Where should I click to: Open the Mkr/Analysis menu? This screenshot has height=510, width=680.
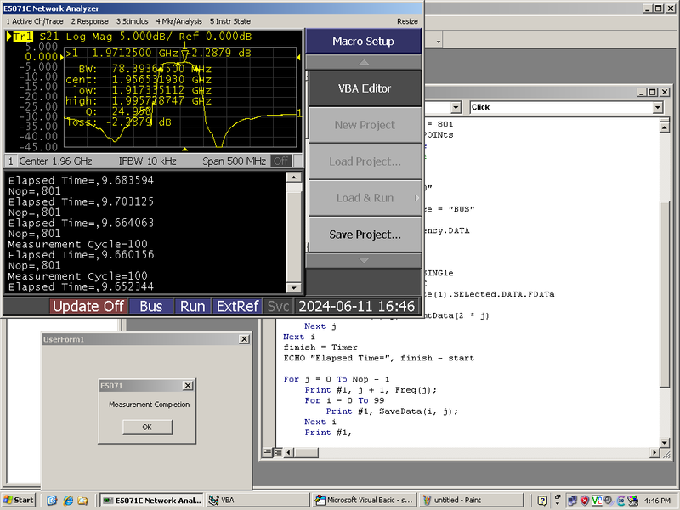178,20
